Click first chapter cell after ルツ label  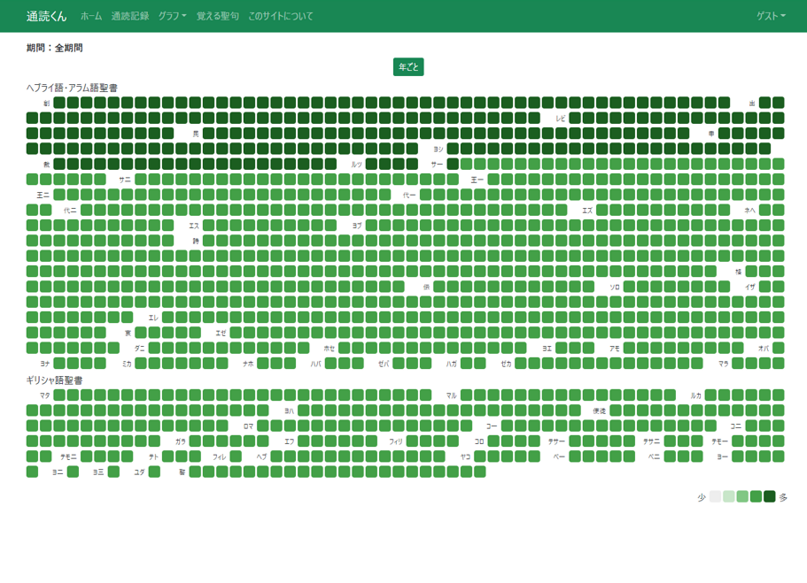[x=371, y=164]
